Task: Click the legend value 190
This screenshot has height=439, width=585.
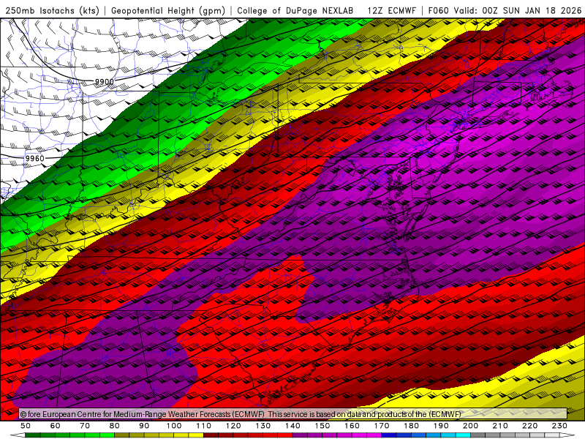Action: [x=441, y=426]
